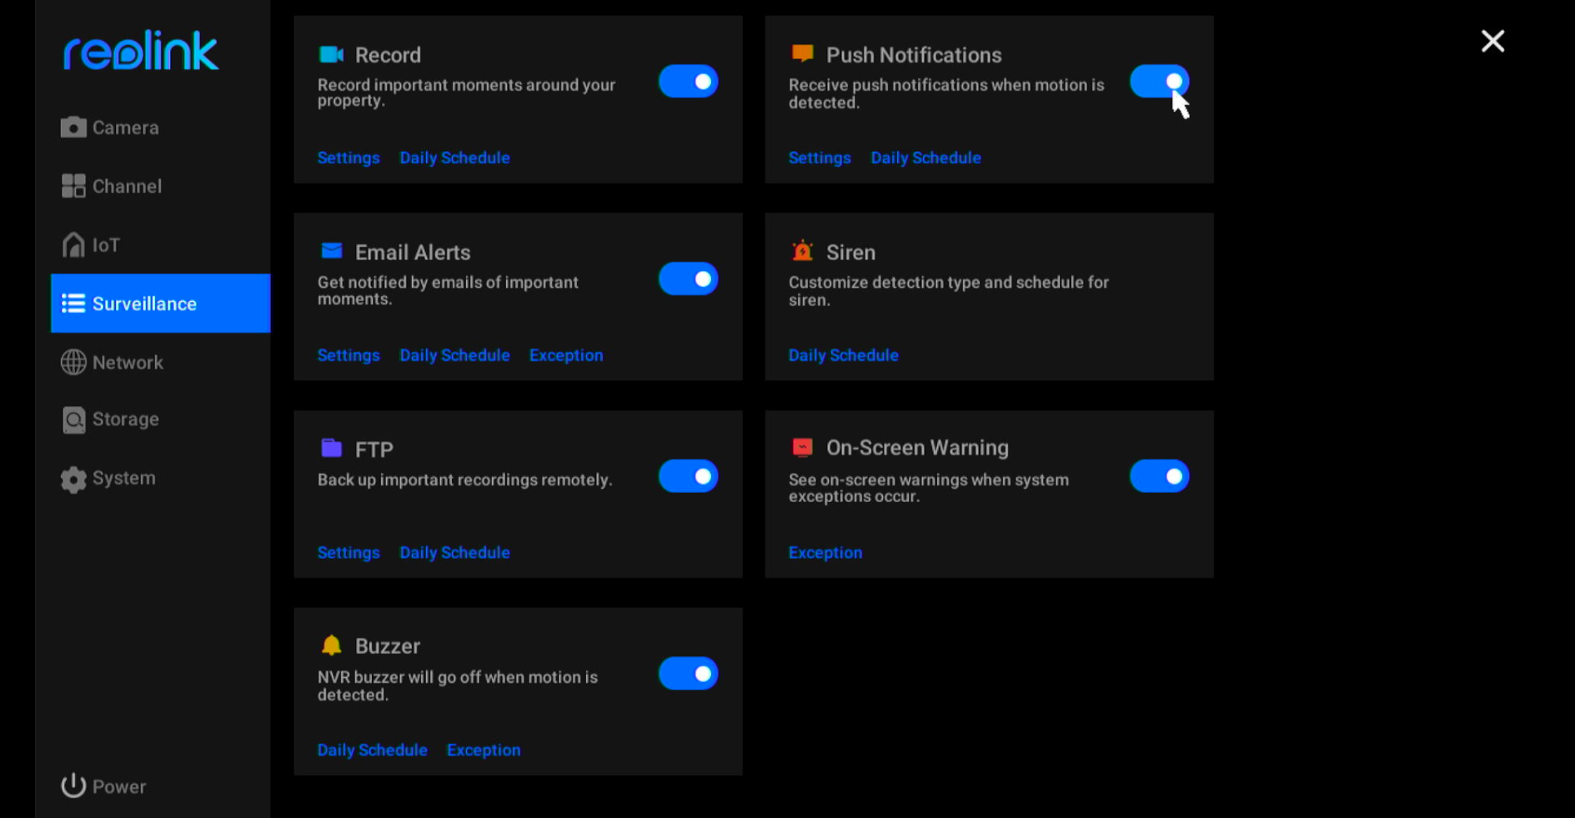Go to Channel settings
1575x818 pixels.
pyautogui.click(x=160, y=186)
